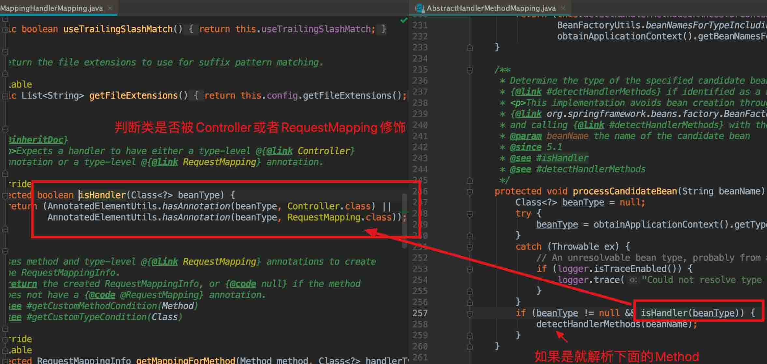767x364 pixels.
Task: Expand the folded useTrailingSlashMatch method
Action: pos(4,29)
